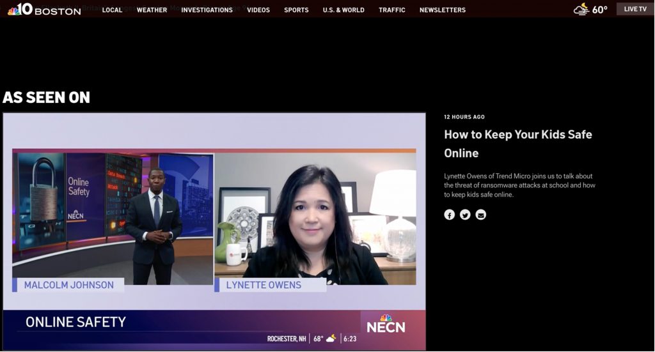The image size is (655, 352).
Task: Share the article via Twitter icon
Action: [465, 215]
